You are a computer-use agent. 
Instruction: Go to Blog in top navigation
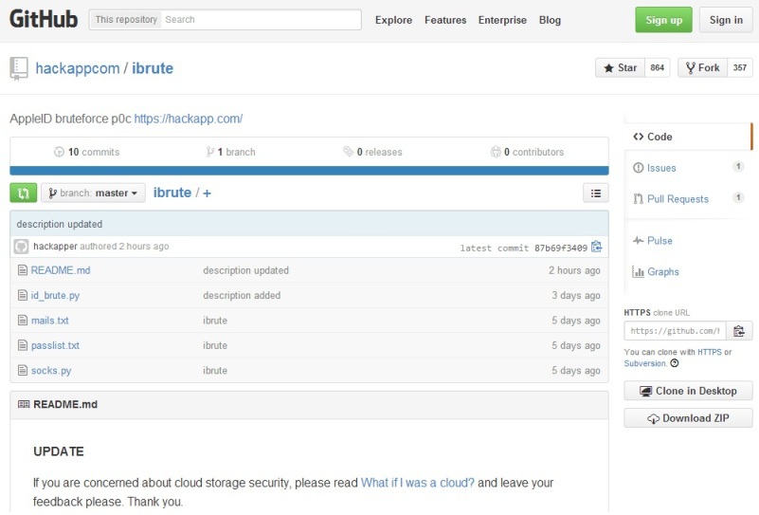550,20
